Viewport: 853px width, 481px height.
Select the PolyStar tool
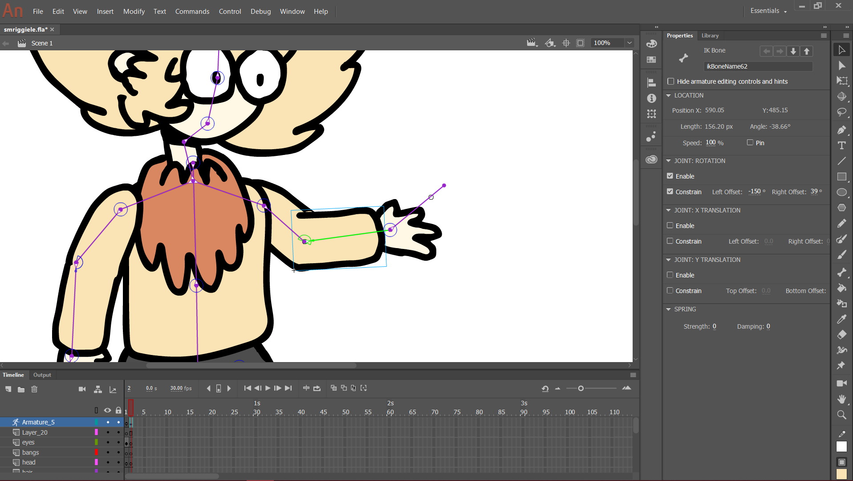[x=841, y=208]
